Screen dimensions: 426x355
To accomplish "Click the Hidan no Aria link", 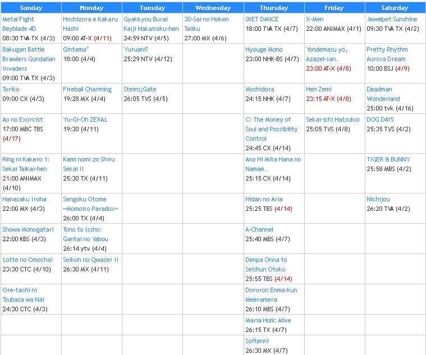I will [264, 199].
